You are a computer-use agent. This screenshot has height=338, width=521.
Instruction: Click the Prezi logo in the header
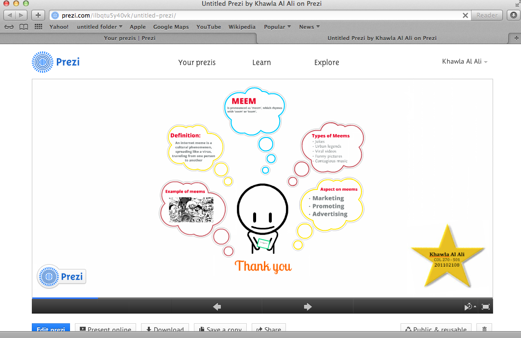[55, 62]
